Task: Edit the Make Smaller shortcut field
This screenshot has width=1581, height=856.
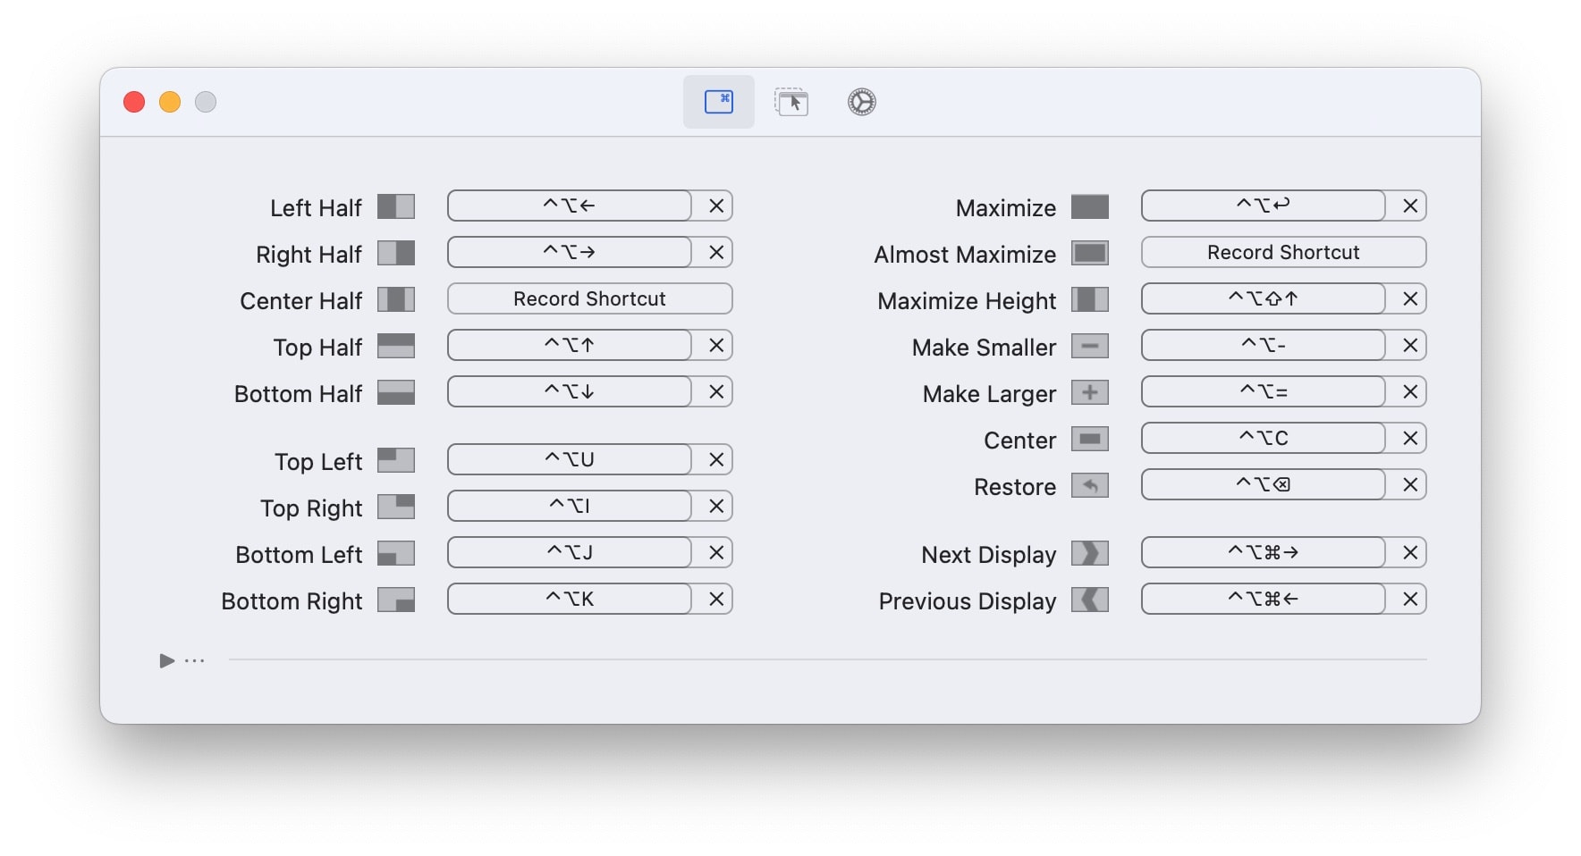Action: (1263, 345)
